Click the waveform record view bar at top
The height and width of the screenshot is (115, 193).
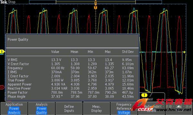(96, 2)
